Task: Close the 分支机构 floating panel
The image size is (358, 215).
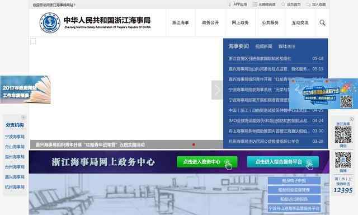Action: pyautogui.click(x=23, y=117)
